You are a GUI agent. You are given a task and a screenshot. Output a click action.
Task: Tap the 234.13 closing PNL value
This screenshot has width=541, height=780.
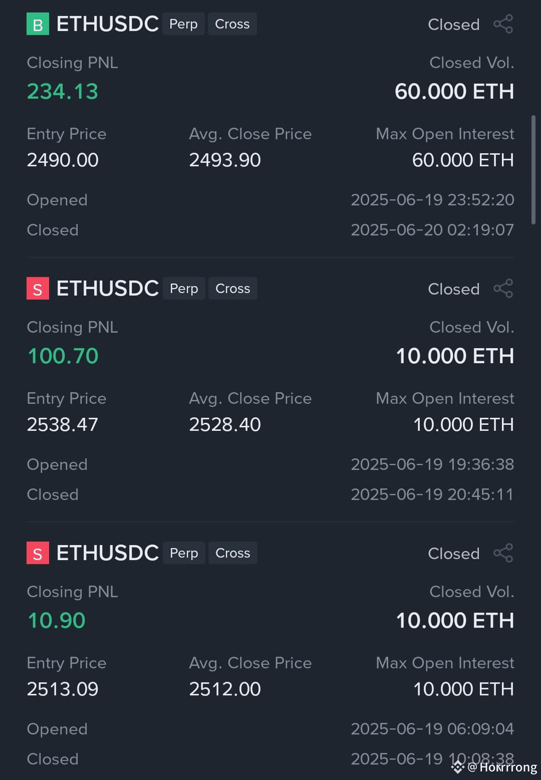click(x=63, y=92)
